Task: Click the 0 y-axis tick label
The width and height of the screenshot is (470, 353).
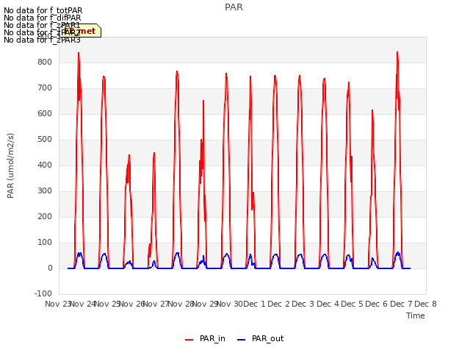Action: [x=50, y=268]
